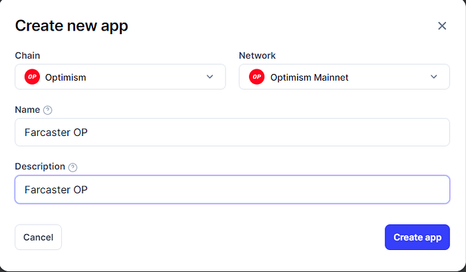Viewport: 466px width, 272px height.
Task: Click the Chain label
Action: (x=27, y=55)
